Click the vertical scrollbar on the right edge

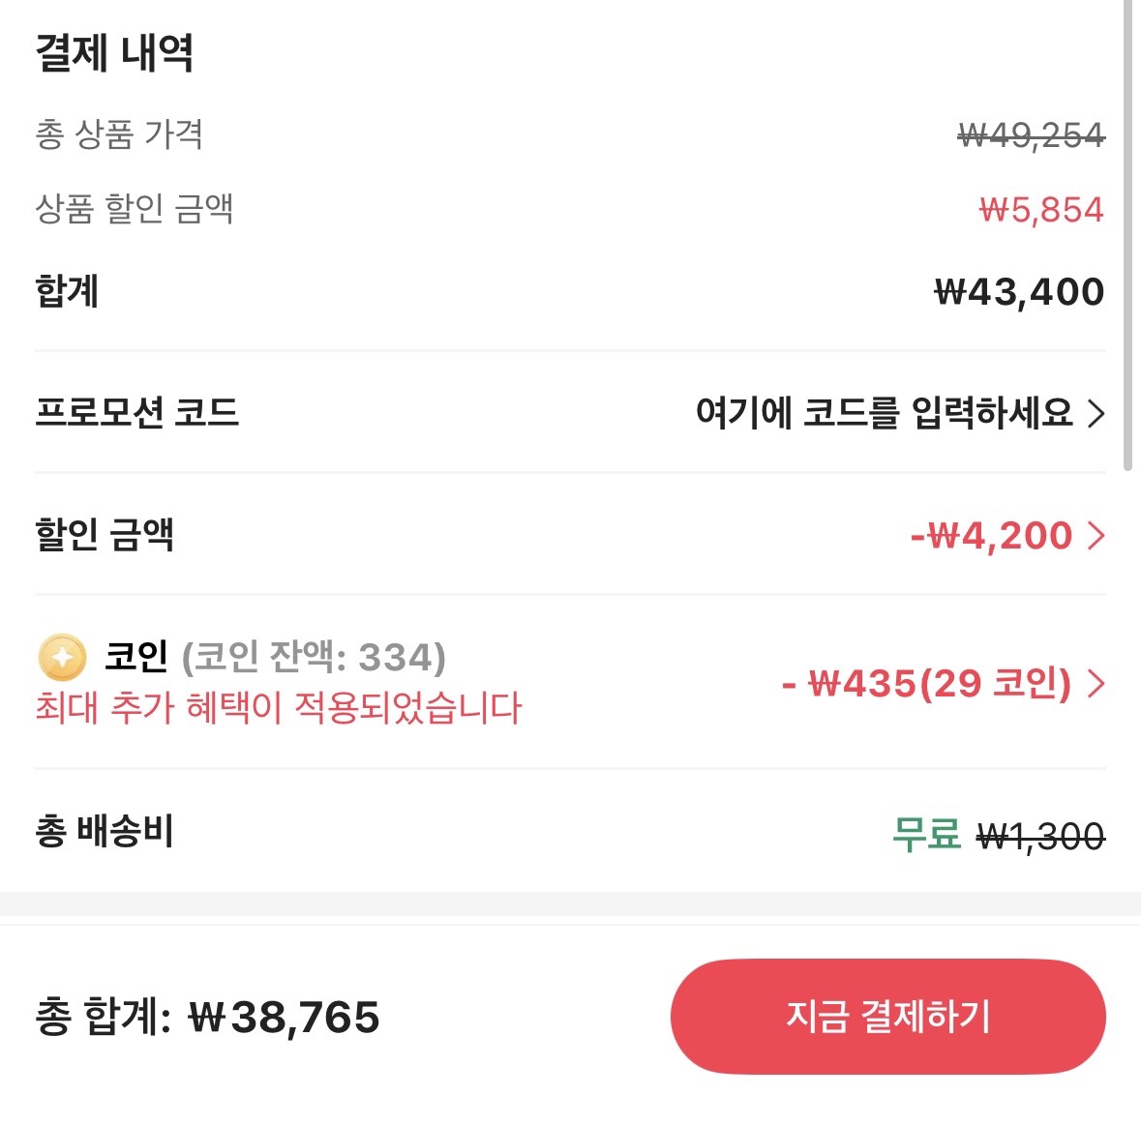point(1127,232)
